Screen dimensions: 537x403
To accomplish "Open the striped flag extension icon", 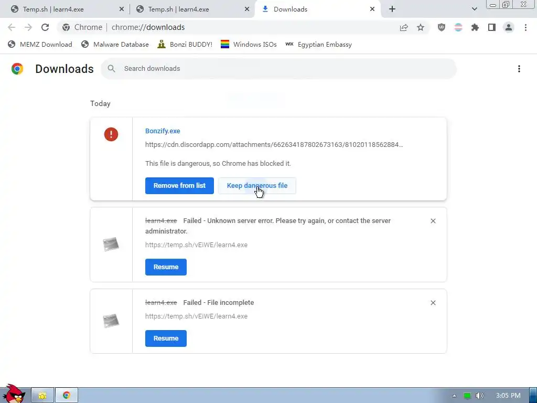I will click(x=458, y=27).
